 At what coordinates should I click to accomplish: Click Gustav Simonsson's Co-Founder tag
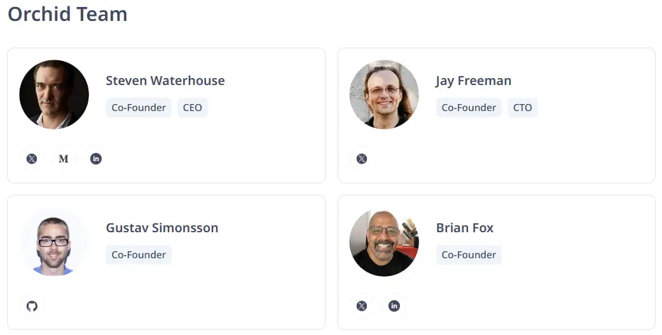point(139,254)
